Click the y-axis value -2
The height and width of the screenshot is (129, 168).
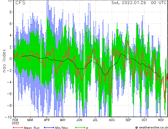(x=9, y=70)
